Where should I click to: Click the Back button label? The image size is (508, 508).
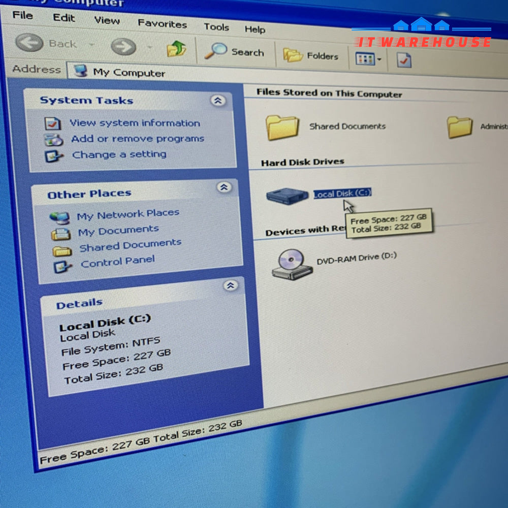62,43
